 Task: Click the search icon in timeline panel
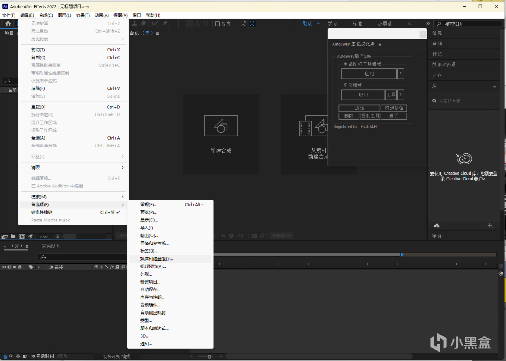click(x=43, y=257)
